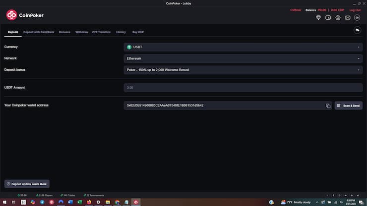Open the Currency dropdown showing USDT
This screenshot has height=206, width=367.
243,47
